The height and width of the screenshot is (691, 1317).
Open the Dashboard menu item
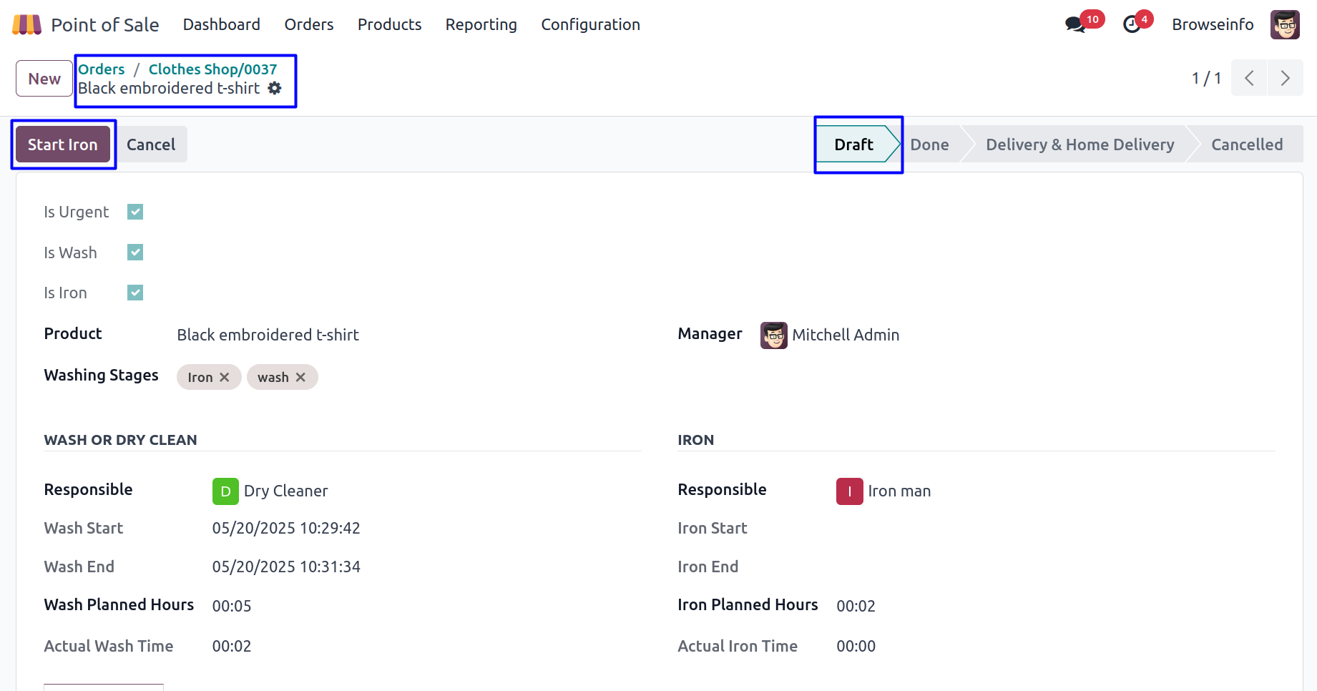(x=221, y=25)
